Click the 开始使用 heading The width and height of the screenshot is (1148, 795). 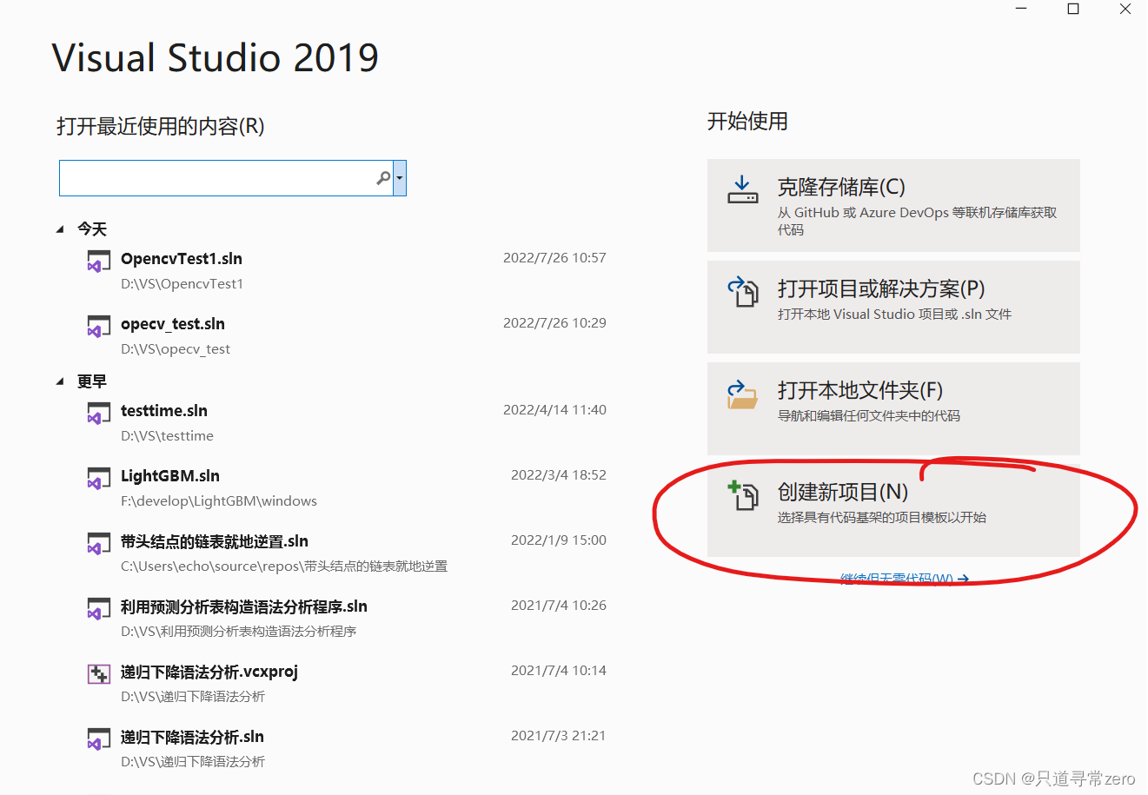747,122
